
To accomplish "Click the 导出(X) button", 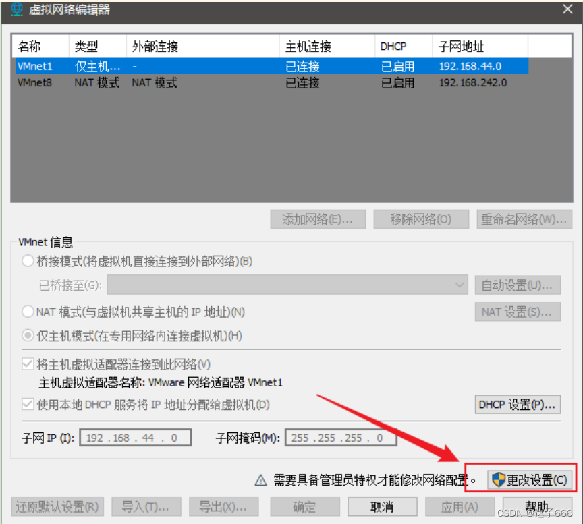I will [x=223, y=507].
